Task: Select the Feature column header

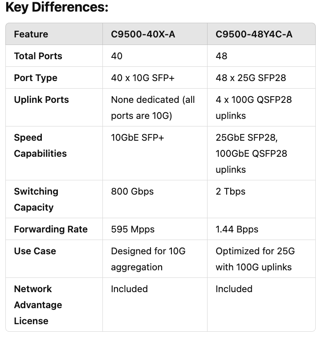Action: pyautogui.click(x=31, y=34)
